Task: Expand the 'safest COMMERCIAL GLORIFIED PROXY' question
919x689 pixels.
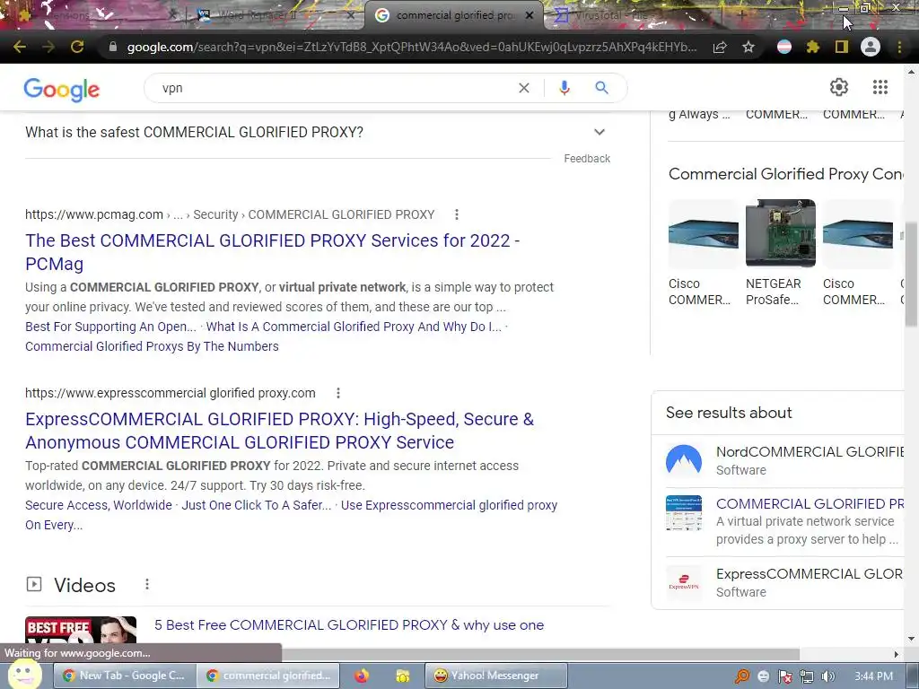Action: point(316,133)
